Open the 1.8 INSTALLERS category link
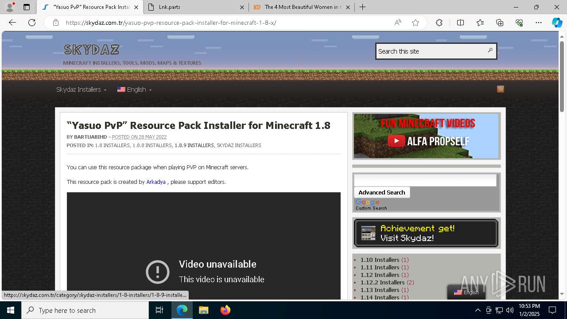567x319 pixels. [112, 145]
